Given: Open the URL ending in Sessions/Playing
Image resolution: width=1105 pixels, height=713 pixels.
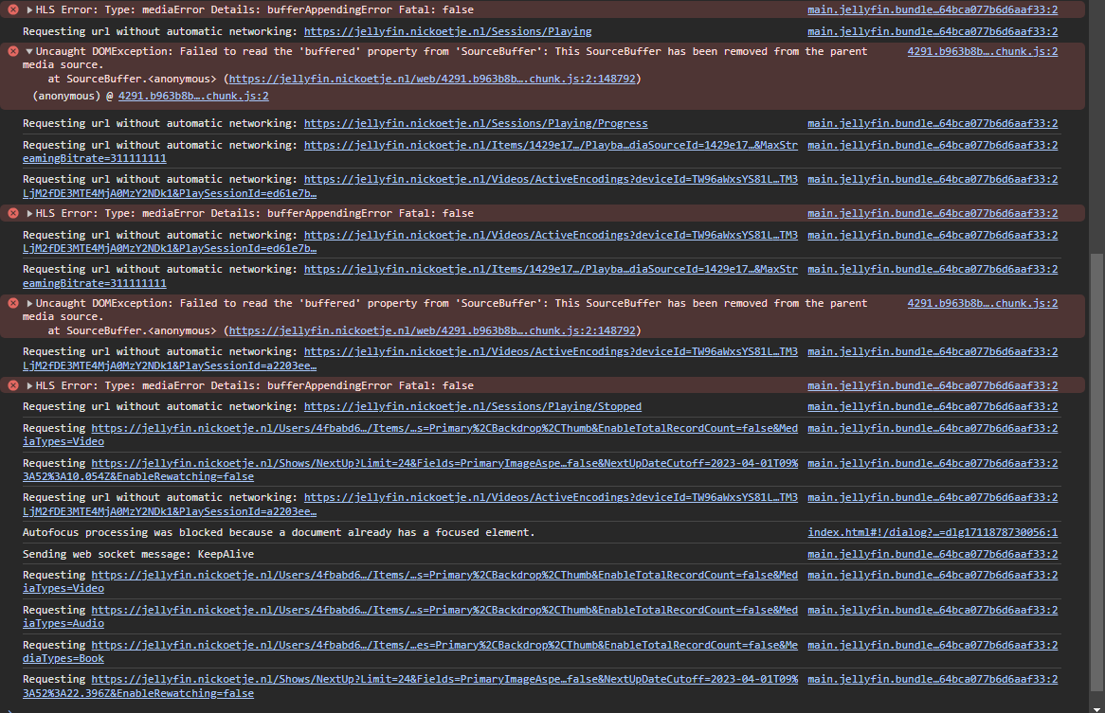Looking at the screenshot, I should [x=447, y=31].
